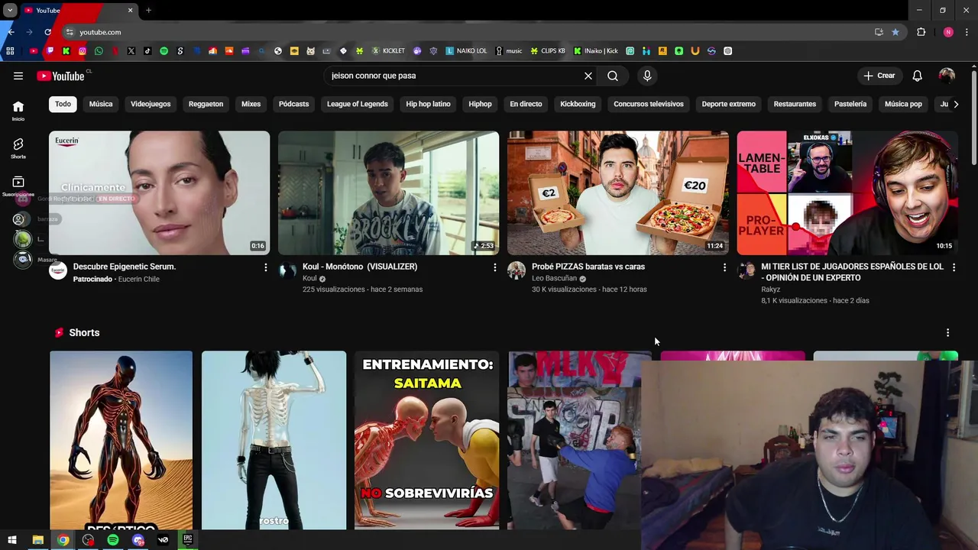Select the Pastelería chip
The image size is (978, 550).
850,104
